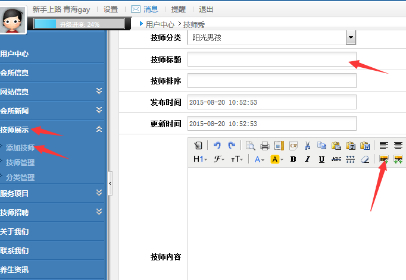Select 分类管理 in the sidebar submenu
The image size is (406, 280).
point(20,178)
